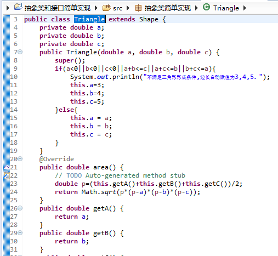Collapse the getB method fold on line 29

20,232
